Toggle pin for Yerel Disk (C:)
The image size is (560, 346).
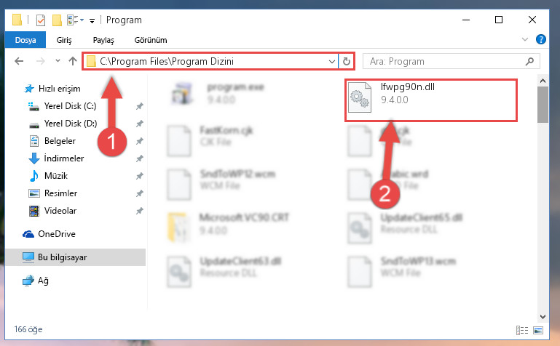click(139, 106)
